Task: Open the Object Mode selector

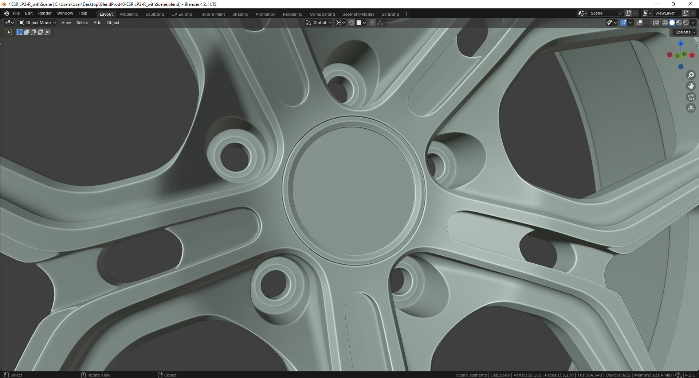Action: click(x=37, y=23)
